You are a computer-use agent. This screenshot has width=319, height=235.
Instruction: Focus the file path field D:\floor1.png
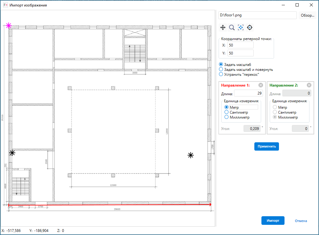pos(257,15)
